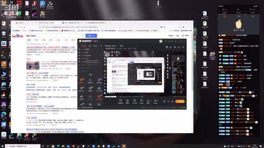Open the user avatar in streaming app title bar

pyautogui.click(x=161, y=41)
